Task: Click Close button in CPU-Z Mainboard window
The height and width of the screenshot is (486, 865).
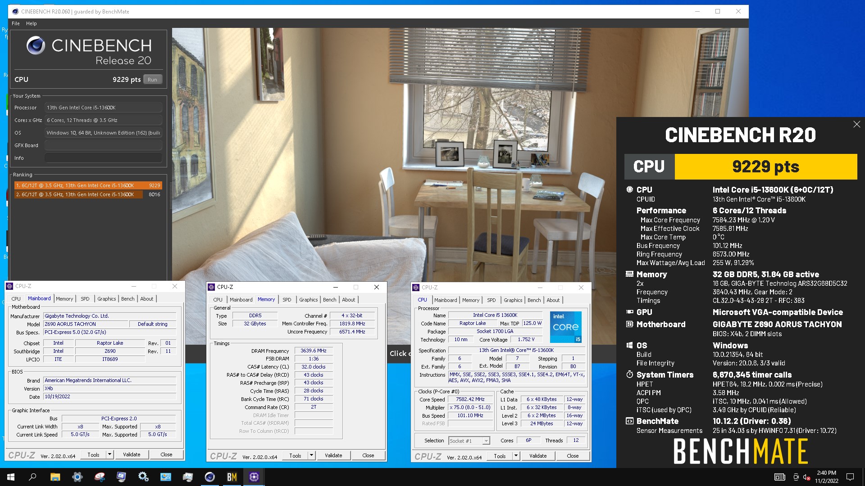Action: pos(166,454)
